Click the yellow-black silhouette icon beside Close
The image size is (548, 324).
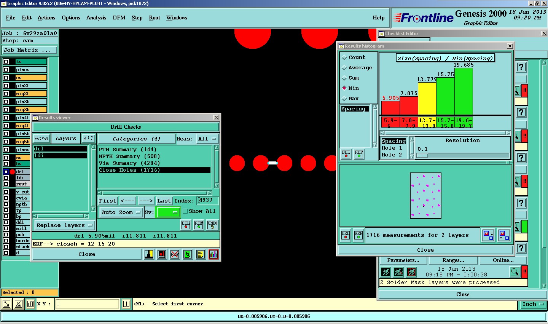[x=149, y=254]
